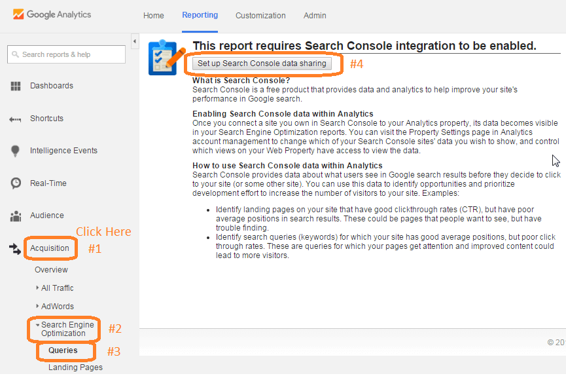The image size is (566, 376).
Task: Open the Queries report
Action: [63, 350]
